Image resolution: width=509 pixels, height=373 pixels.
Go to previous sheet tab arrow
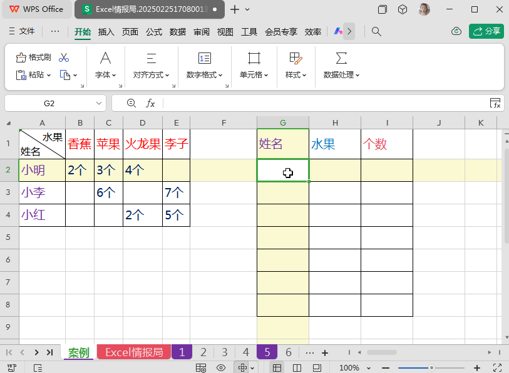(x=22, y=352)
